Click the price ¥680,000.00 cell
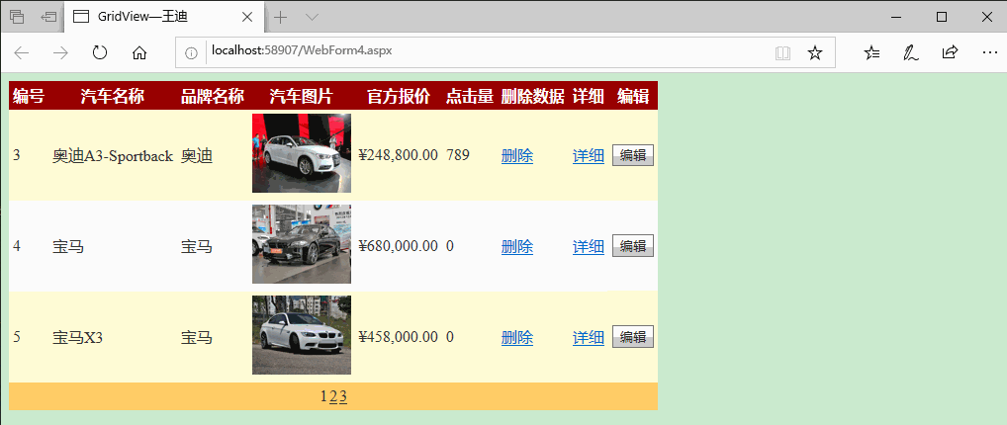 [399, 246]
